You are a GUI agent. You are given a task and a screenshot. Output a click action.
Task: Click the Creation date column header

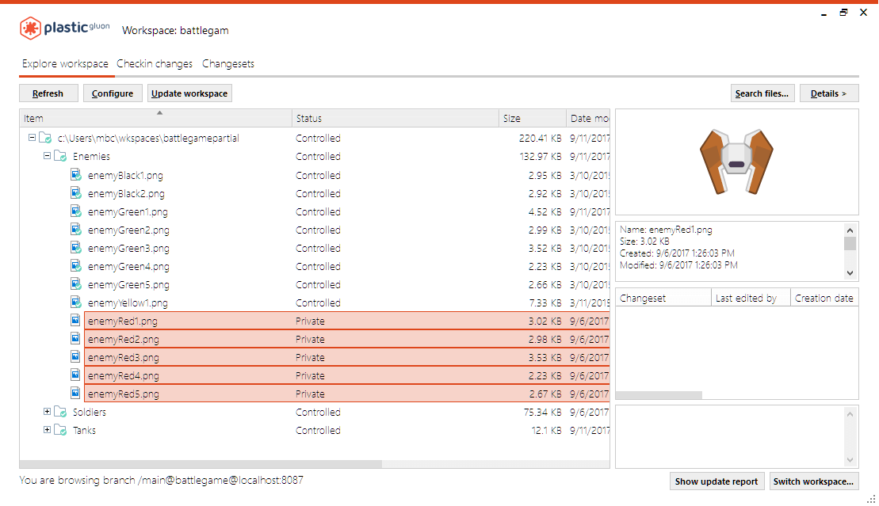[824, 298]
